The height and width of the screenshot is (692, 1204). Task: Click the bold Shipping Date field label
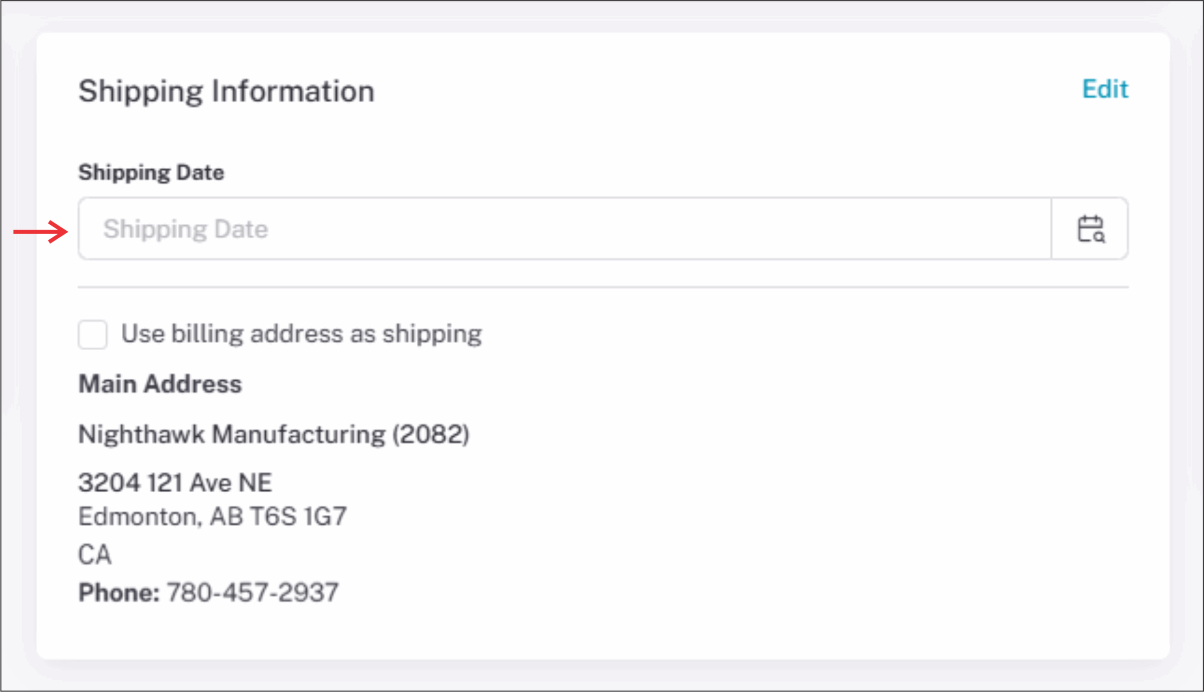click(x=151, y=172)
